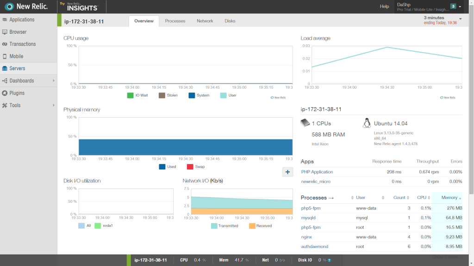This screenshot has width=474, height=266.
Task: Click the CPU chip icon
Action: [x=305, y=122]
